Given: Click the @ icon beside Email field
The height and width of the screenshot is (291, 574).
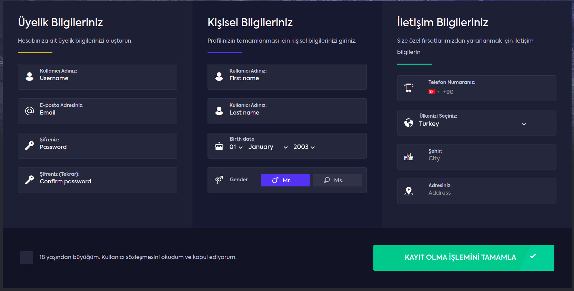Looking at the screenshot, I should point(30,111).
